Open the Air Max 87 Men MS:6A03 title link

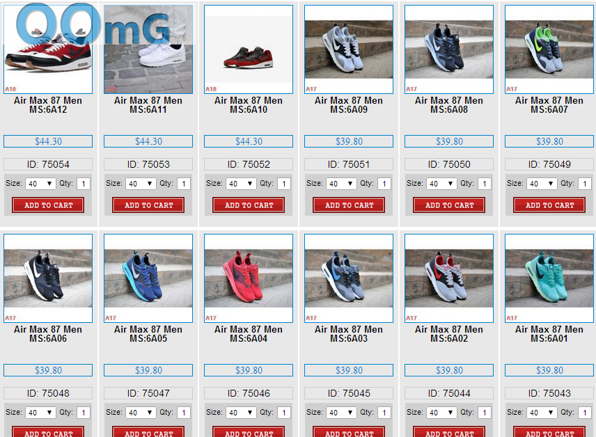349,334
